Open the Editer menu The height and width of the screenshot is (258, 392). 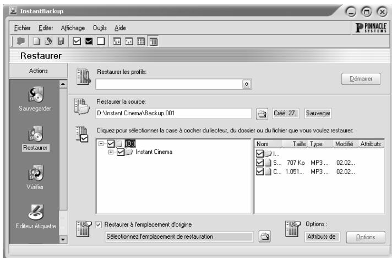[46, 28]
